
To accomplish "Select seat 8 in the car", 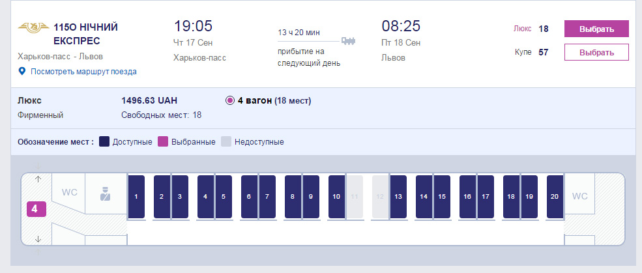I will tap(293, 197).
